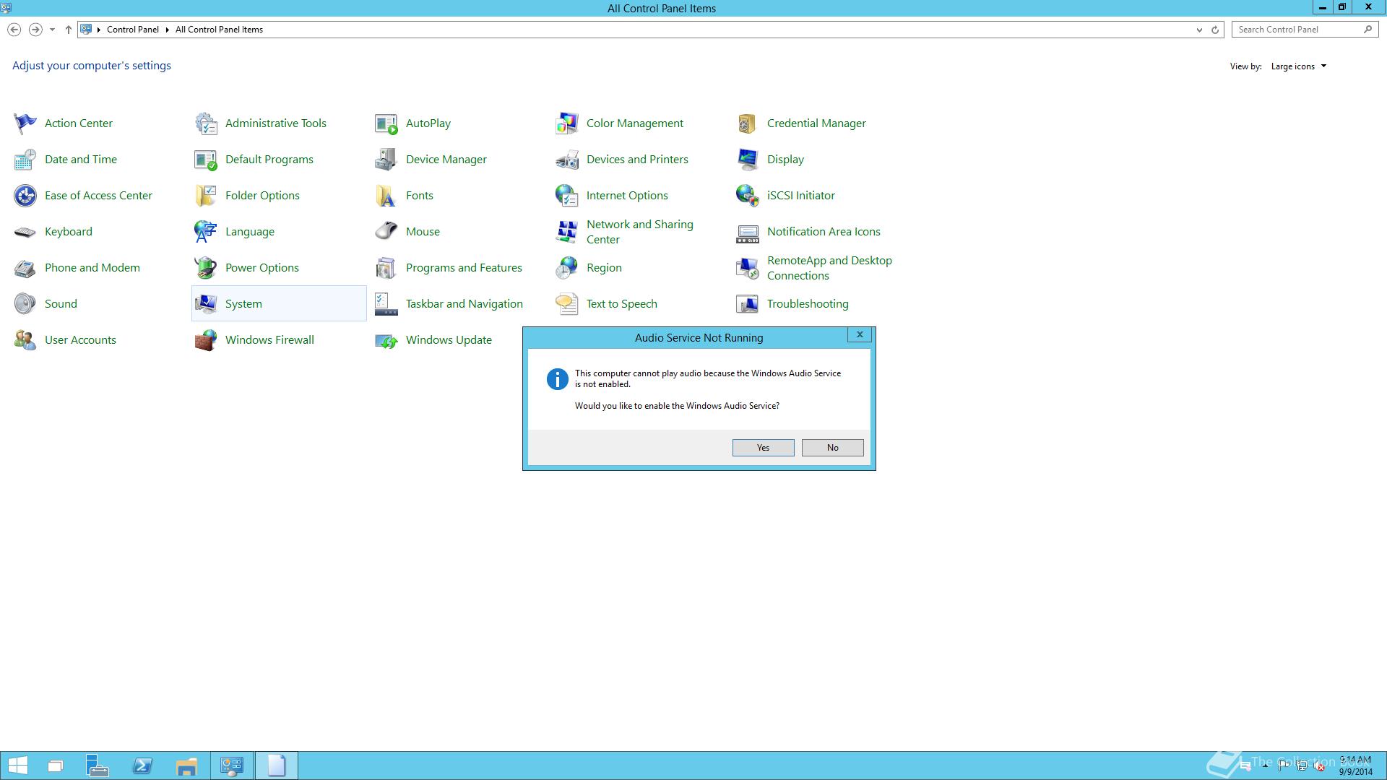Click the Troubleshooting icon

click(x=748, y=304)
